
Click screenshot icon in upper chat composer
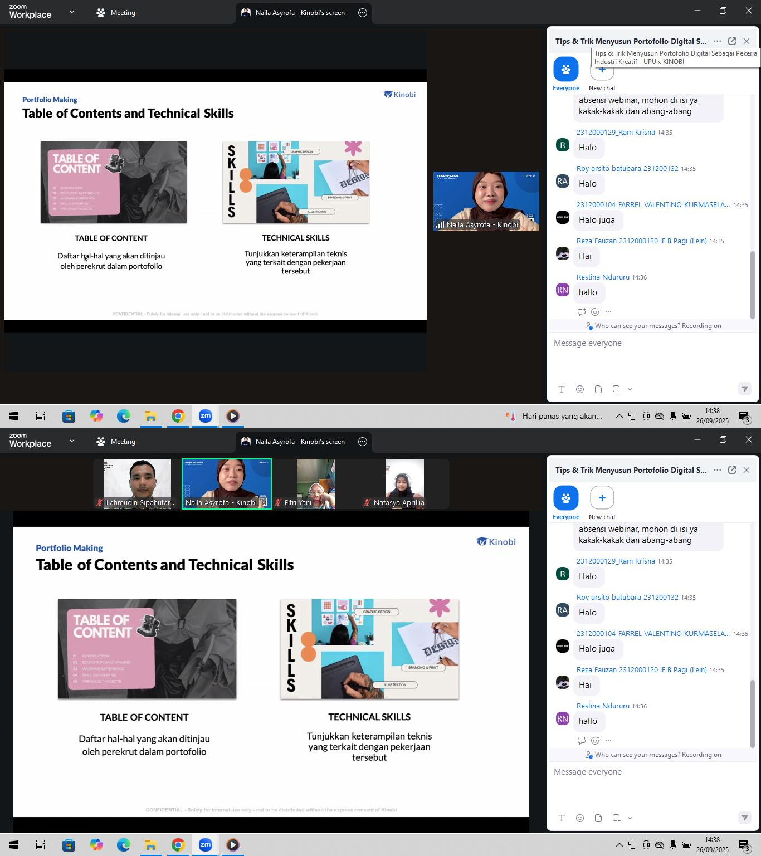click(x=616, y=389)
